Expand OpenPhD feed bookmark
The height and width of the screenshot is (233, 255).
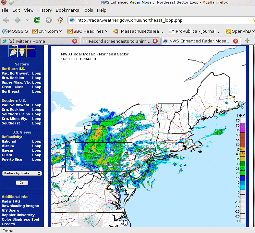click(x=240, y=31)
